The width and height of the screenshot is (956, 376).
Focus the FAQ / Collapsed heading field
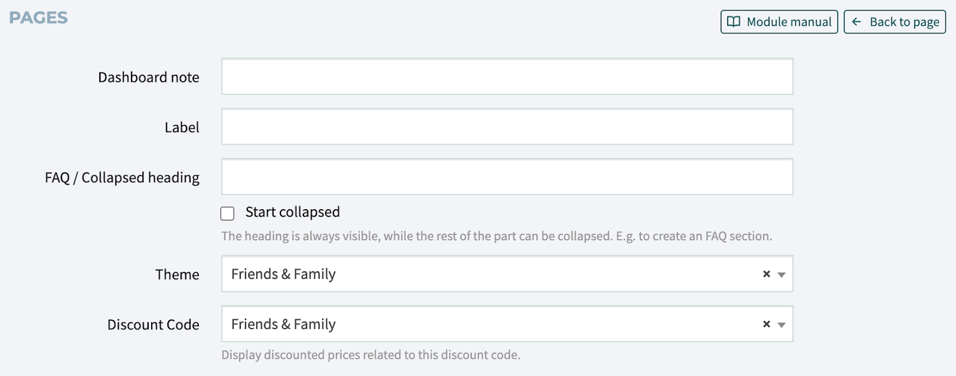click(507, 177)
